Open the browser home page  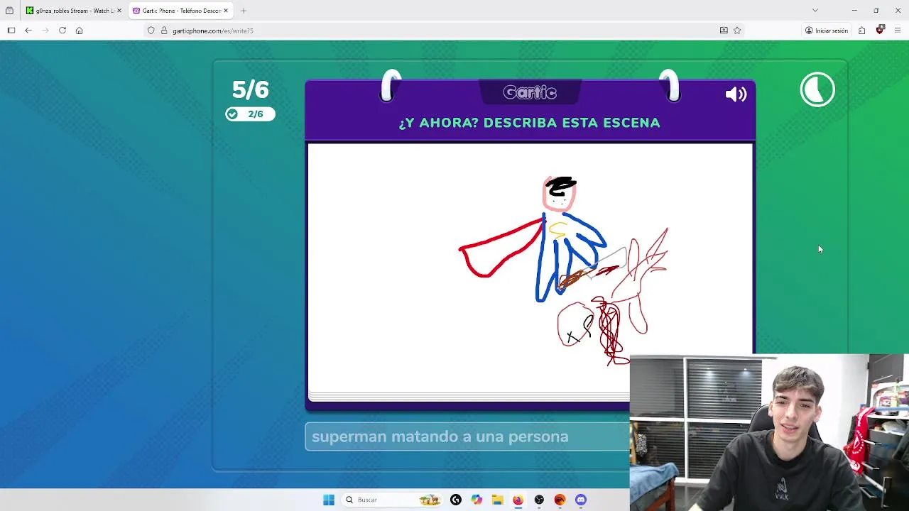click(79, 31)
